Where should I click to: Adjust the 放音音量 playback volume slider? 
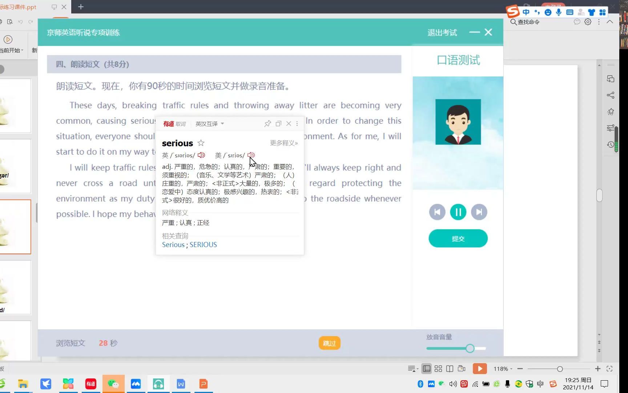456,348
